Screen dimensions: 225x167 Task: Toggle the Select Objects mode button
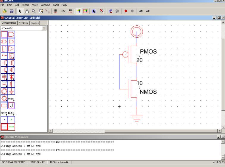pyautogui.click(x=79, y=11)
